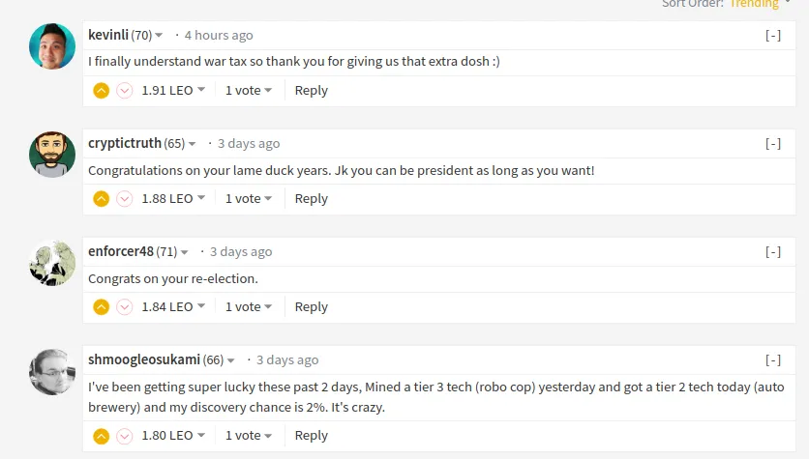The height and width of the screenshot is (459, 809).
Task: Upvote enforcer48's re-election comment
Action: tap(101, 307)
